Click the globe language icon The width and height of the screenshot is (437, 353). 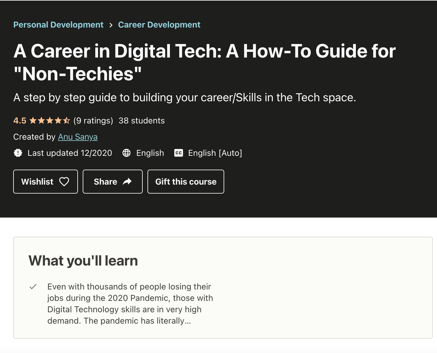click(x=126, y=153)
